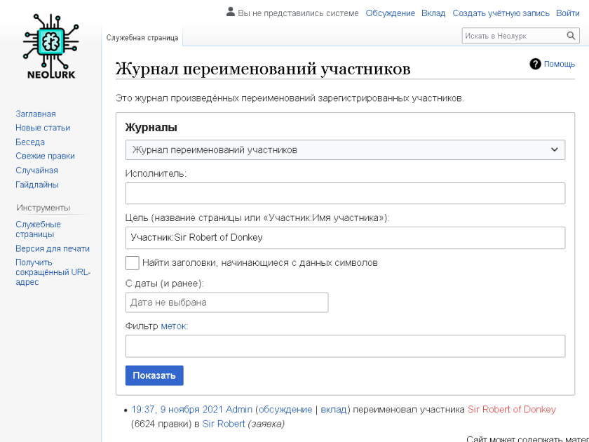The height and width of the screenshot is (442, 589).
Task: Click the help question mark icon
Action: 536,64
